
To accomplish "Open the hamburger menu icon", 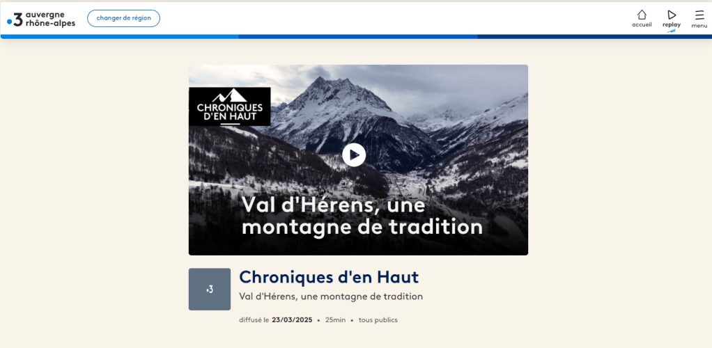I will [x=699, y=15].
